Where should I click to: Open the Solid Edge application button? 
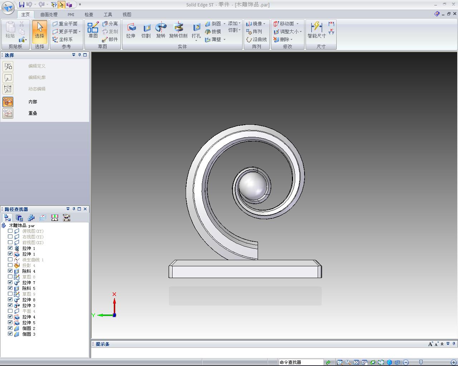(x=8, y=8)
